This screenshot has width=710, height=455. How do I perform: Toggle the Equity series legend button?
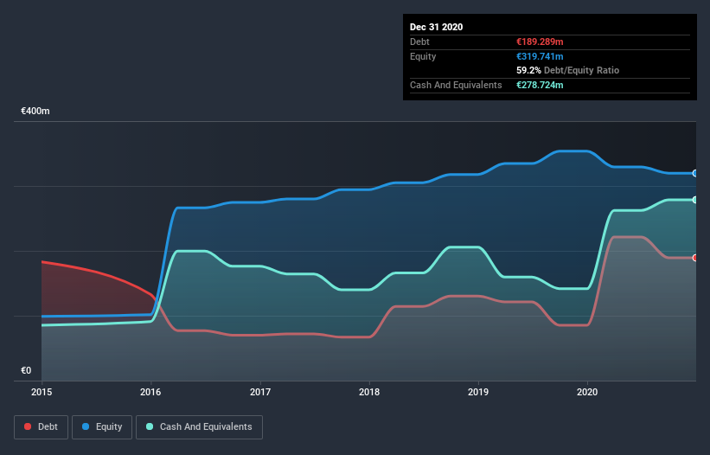(x=102, y=427)
